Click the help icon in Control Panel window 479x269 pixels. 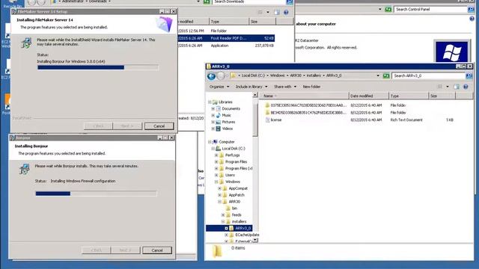(x=472, y=19)
